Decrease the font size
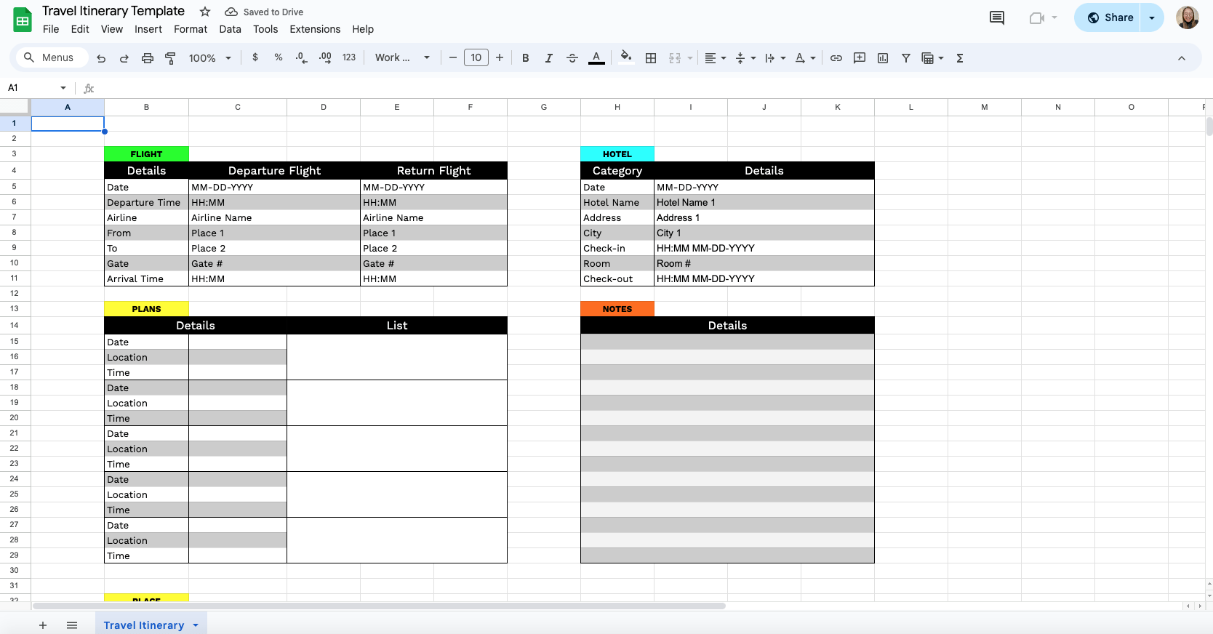The image size is (1213, 634). (x=452, y=57)
